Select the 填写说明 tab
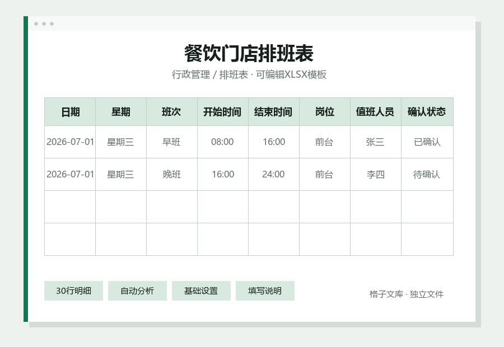Image resolution: width=504 pixels, height=347 pixels. tap(265, 291)
